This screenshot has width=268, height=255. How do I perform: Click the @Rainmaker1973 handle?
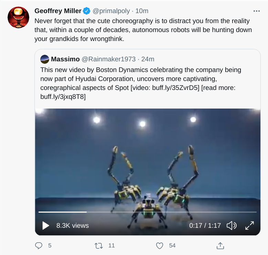coord(108,59)
